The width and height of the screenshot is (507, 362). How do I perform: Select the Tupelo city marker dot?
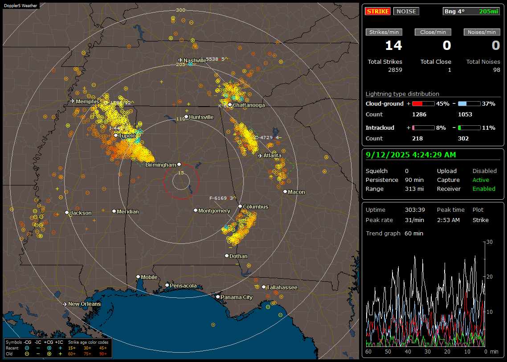pos(116,135)
